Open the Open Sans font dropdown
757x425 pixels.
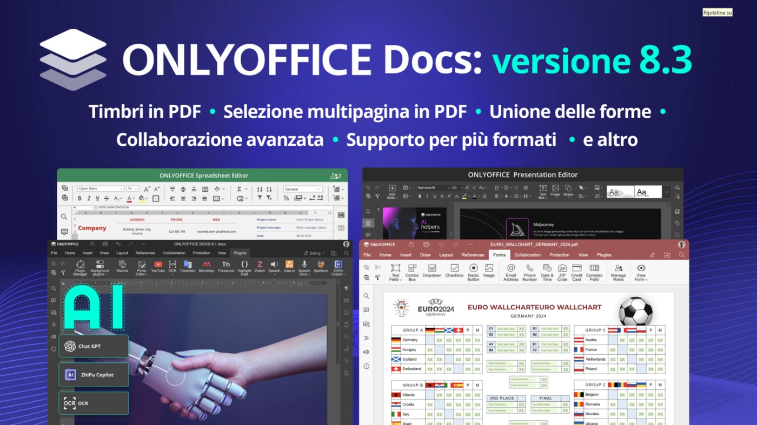(101, 188)
